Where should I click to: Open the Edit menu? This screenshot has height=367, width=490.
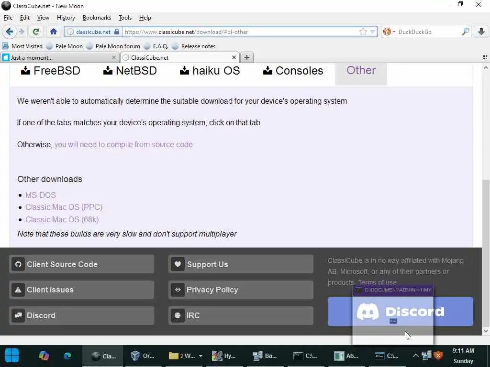25,18
